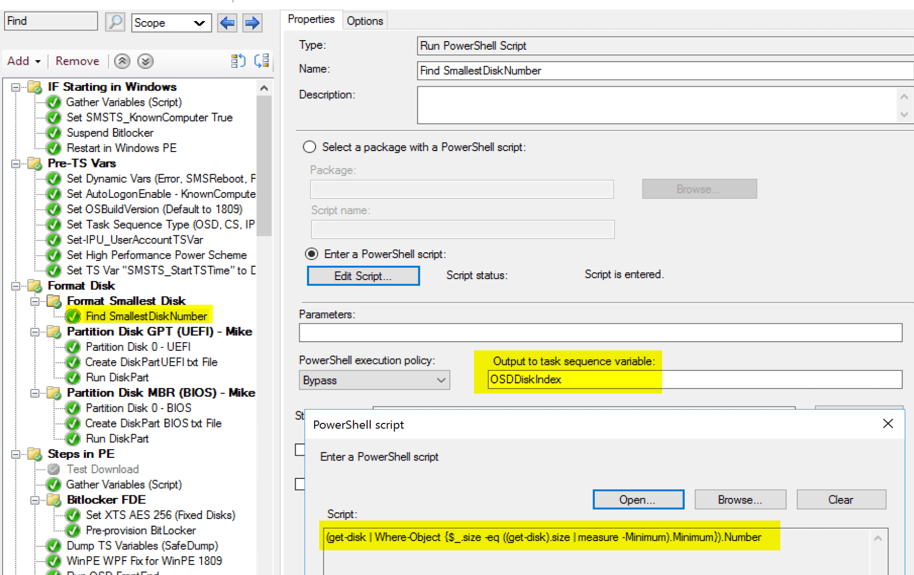Screen dimensions: 914x575
Task: Open the PowerShell execution policy Bypass dropdown
Action: [374, 380]
